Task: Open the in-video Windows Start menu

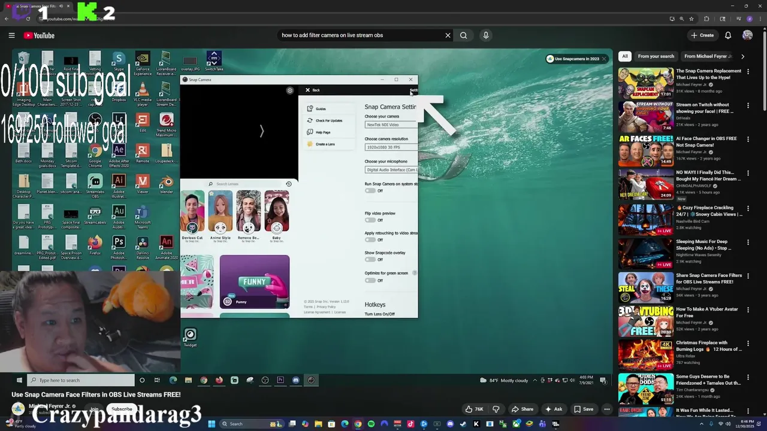Action: click(19, 380)
